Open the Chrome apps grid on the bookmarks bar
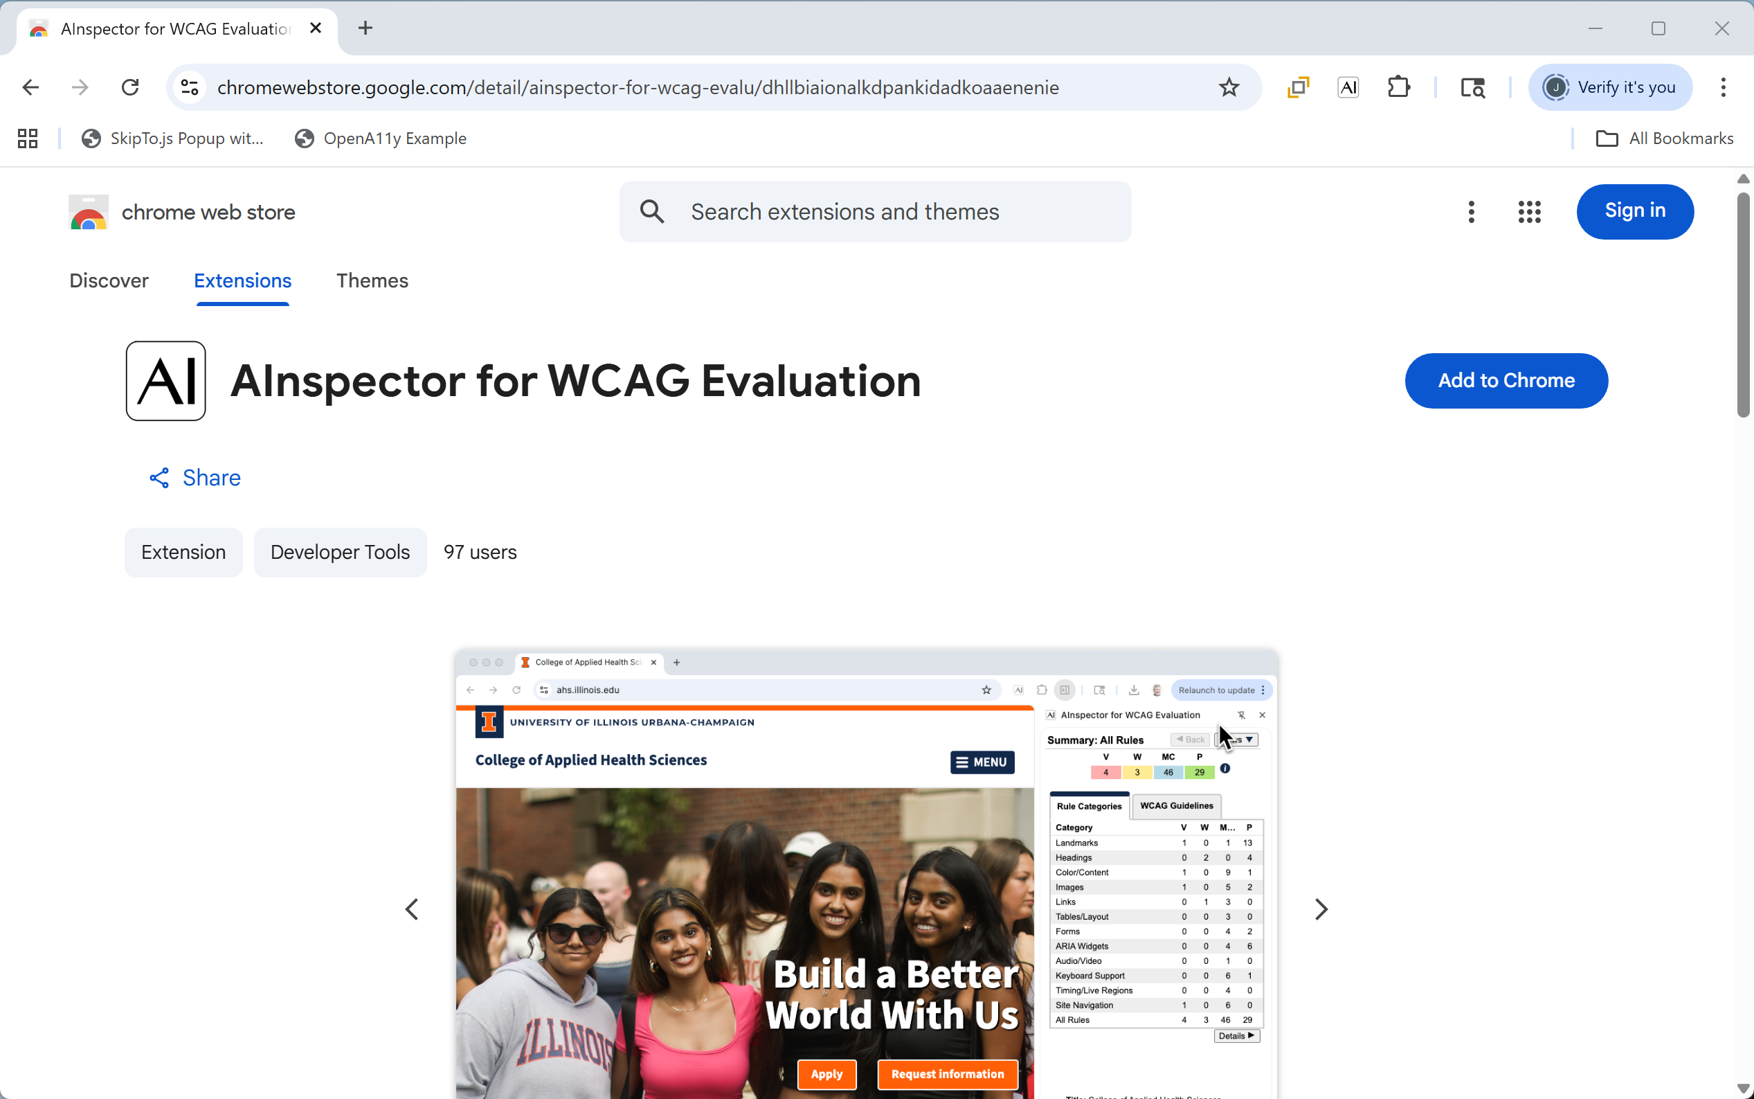1754x1099 pixels. [28, 138]
